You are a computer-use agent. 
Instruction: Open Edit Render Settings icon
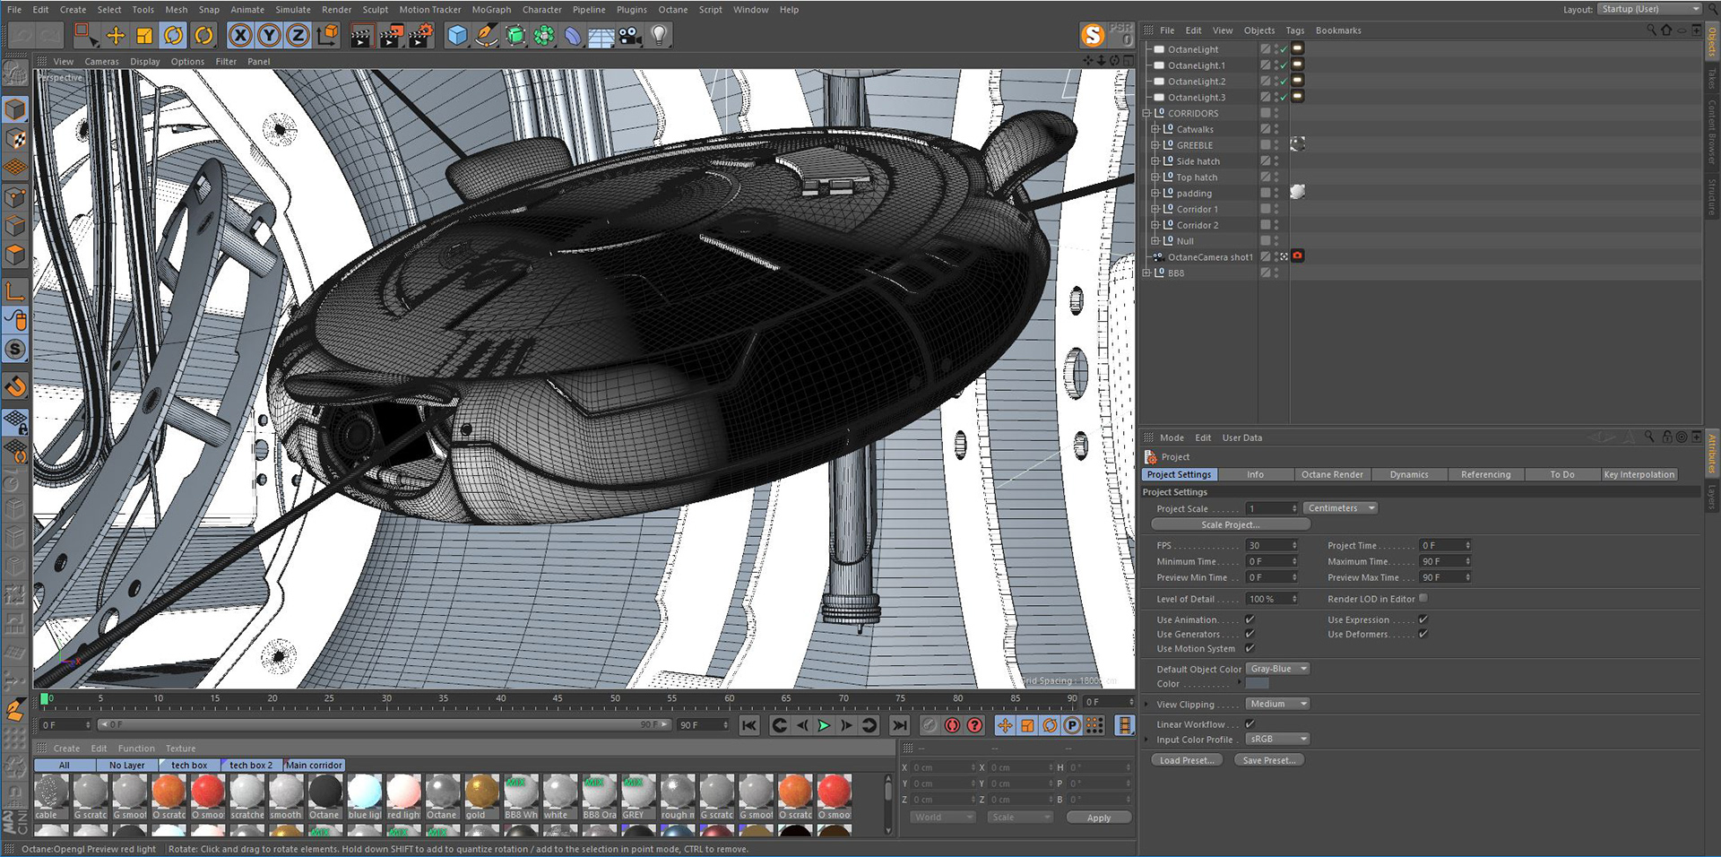[421, 36]
